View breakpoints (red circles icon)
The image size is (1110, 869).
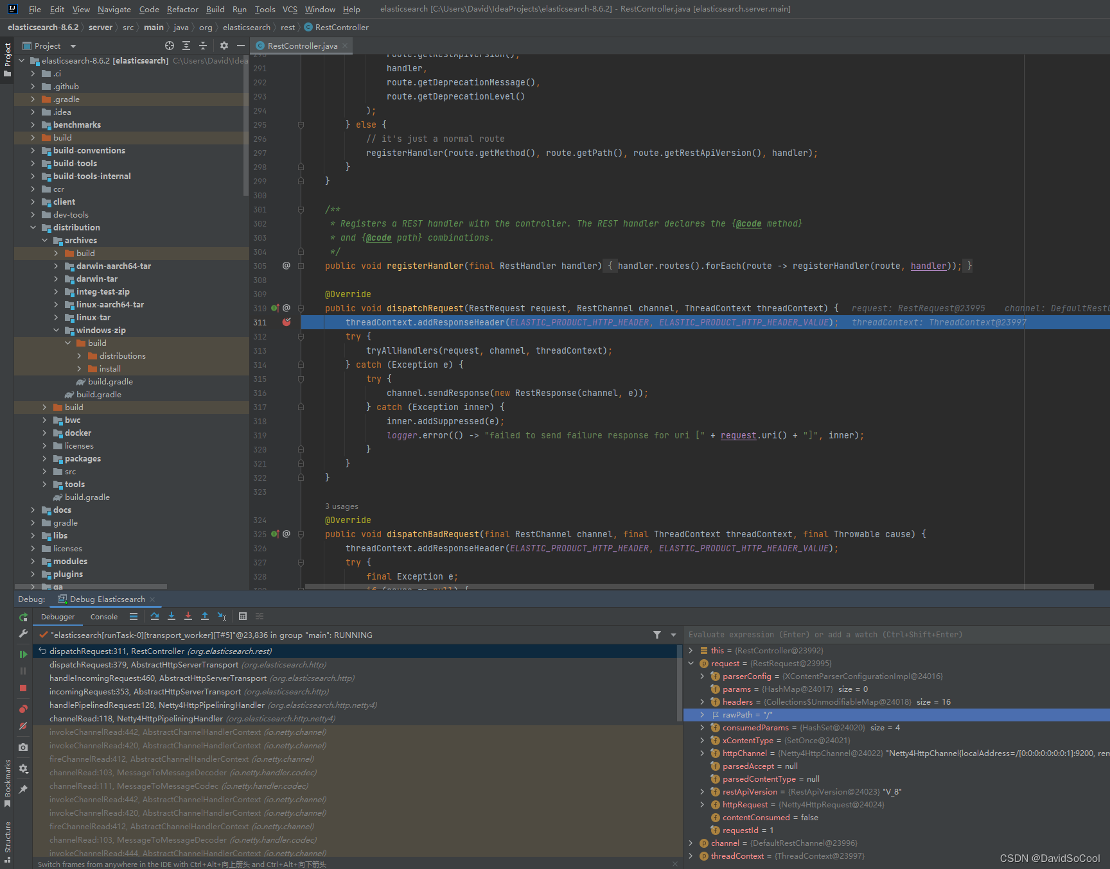pos(23,709)
